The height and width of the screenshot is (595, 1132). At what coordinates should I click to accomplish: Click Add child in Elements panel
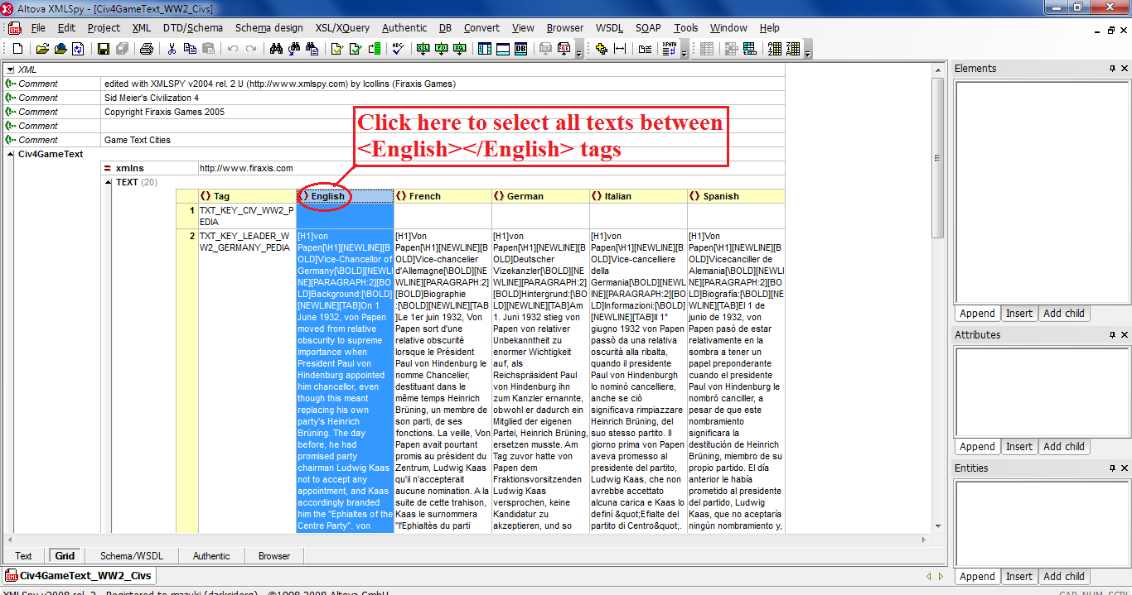pyautogui.click(x=1063, y=313)
